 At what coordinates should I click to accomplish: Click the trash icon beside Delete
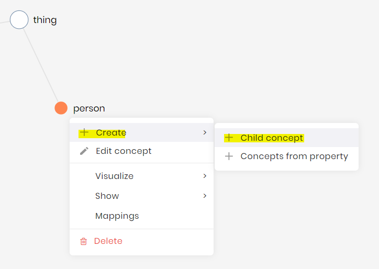point(83,241)
